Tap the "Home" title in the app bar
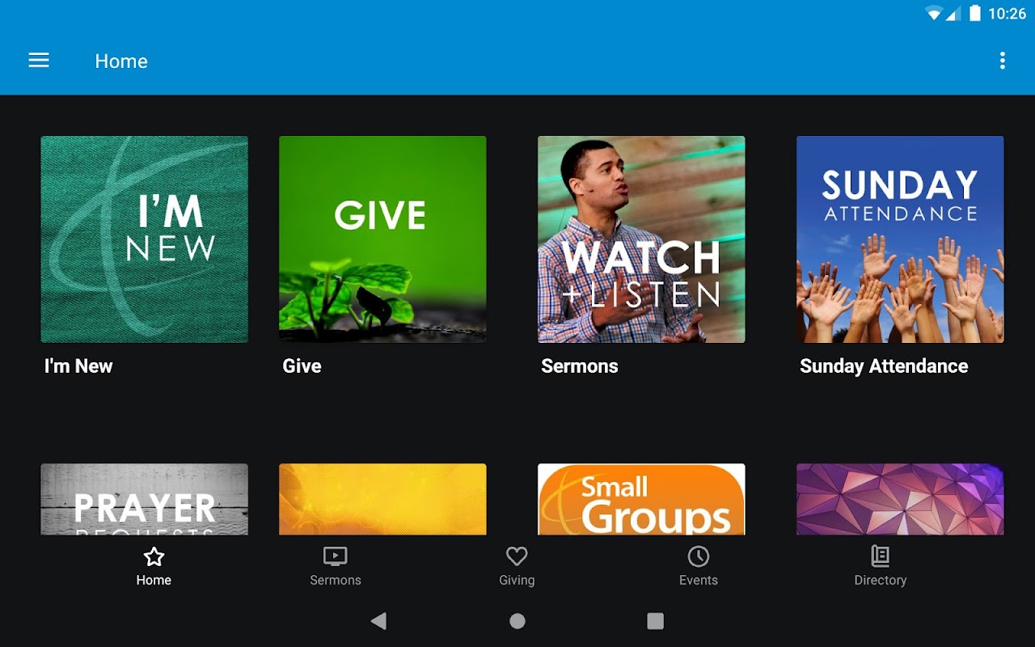1035x647 pixels. click(121, 61)
